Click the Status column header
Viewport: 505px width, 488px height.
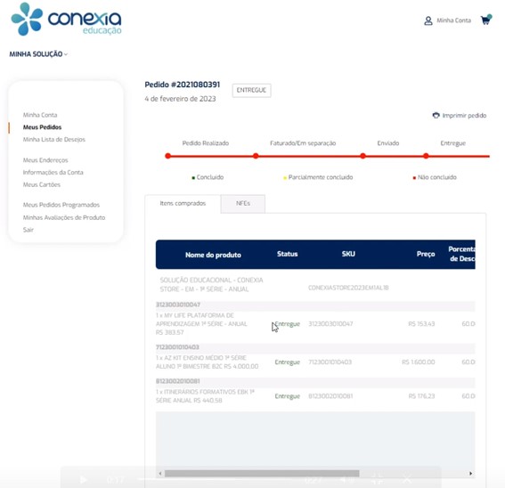pyautogui.click(x=288, y=254)
